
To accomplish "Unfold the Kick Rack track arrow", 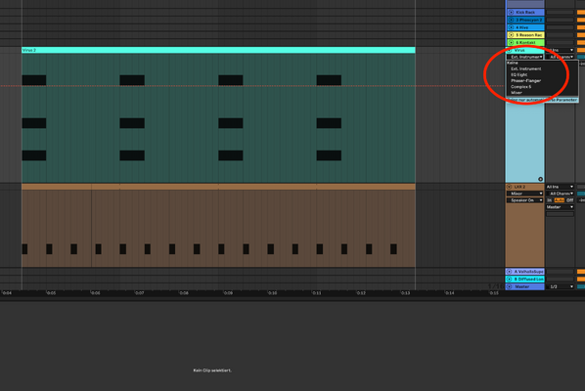I will (x=511, y=13).
